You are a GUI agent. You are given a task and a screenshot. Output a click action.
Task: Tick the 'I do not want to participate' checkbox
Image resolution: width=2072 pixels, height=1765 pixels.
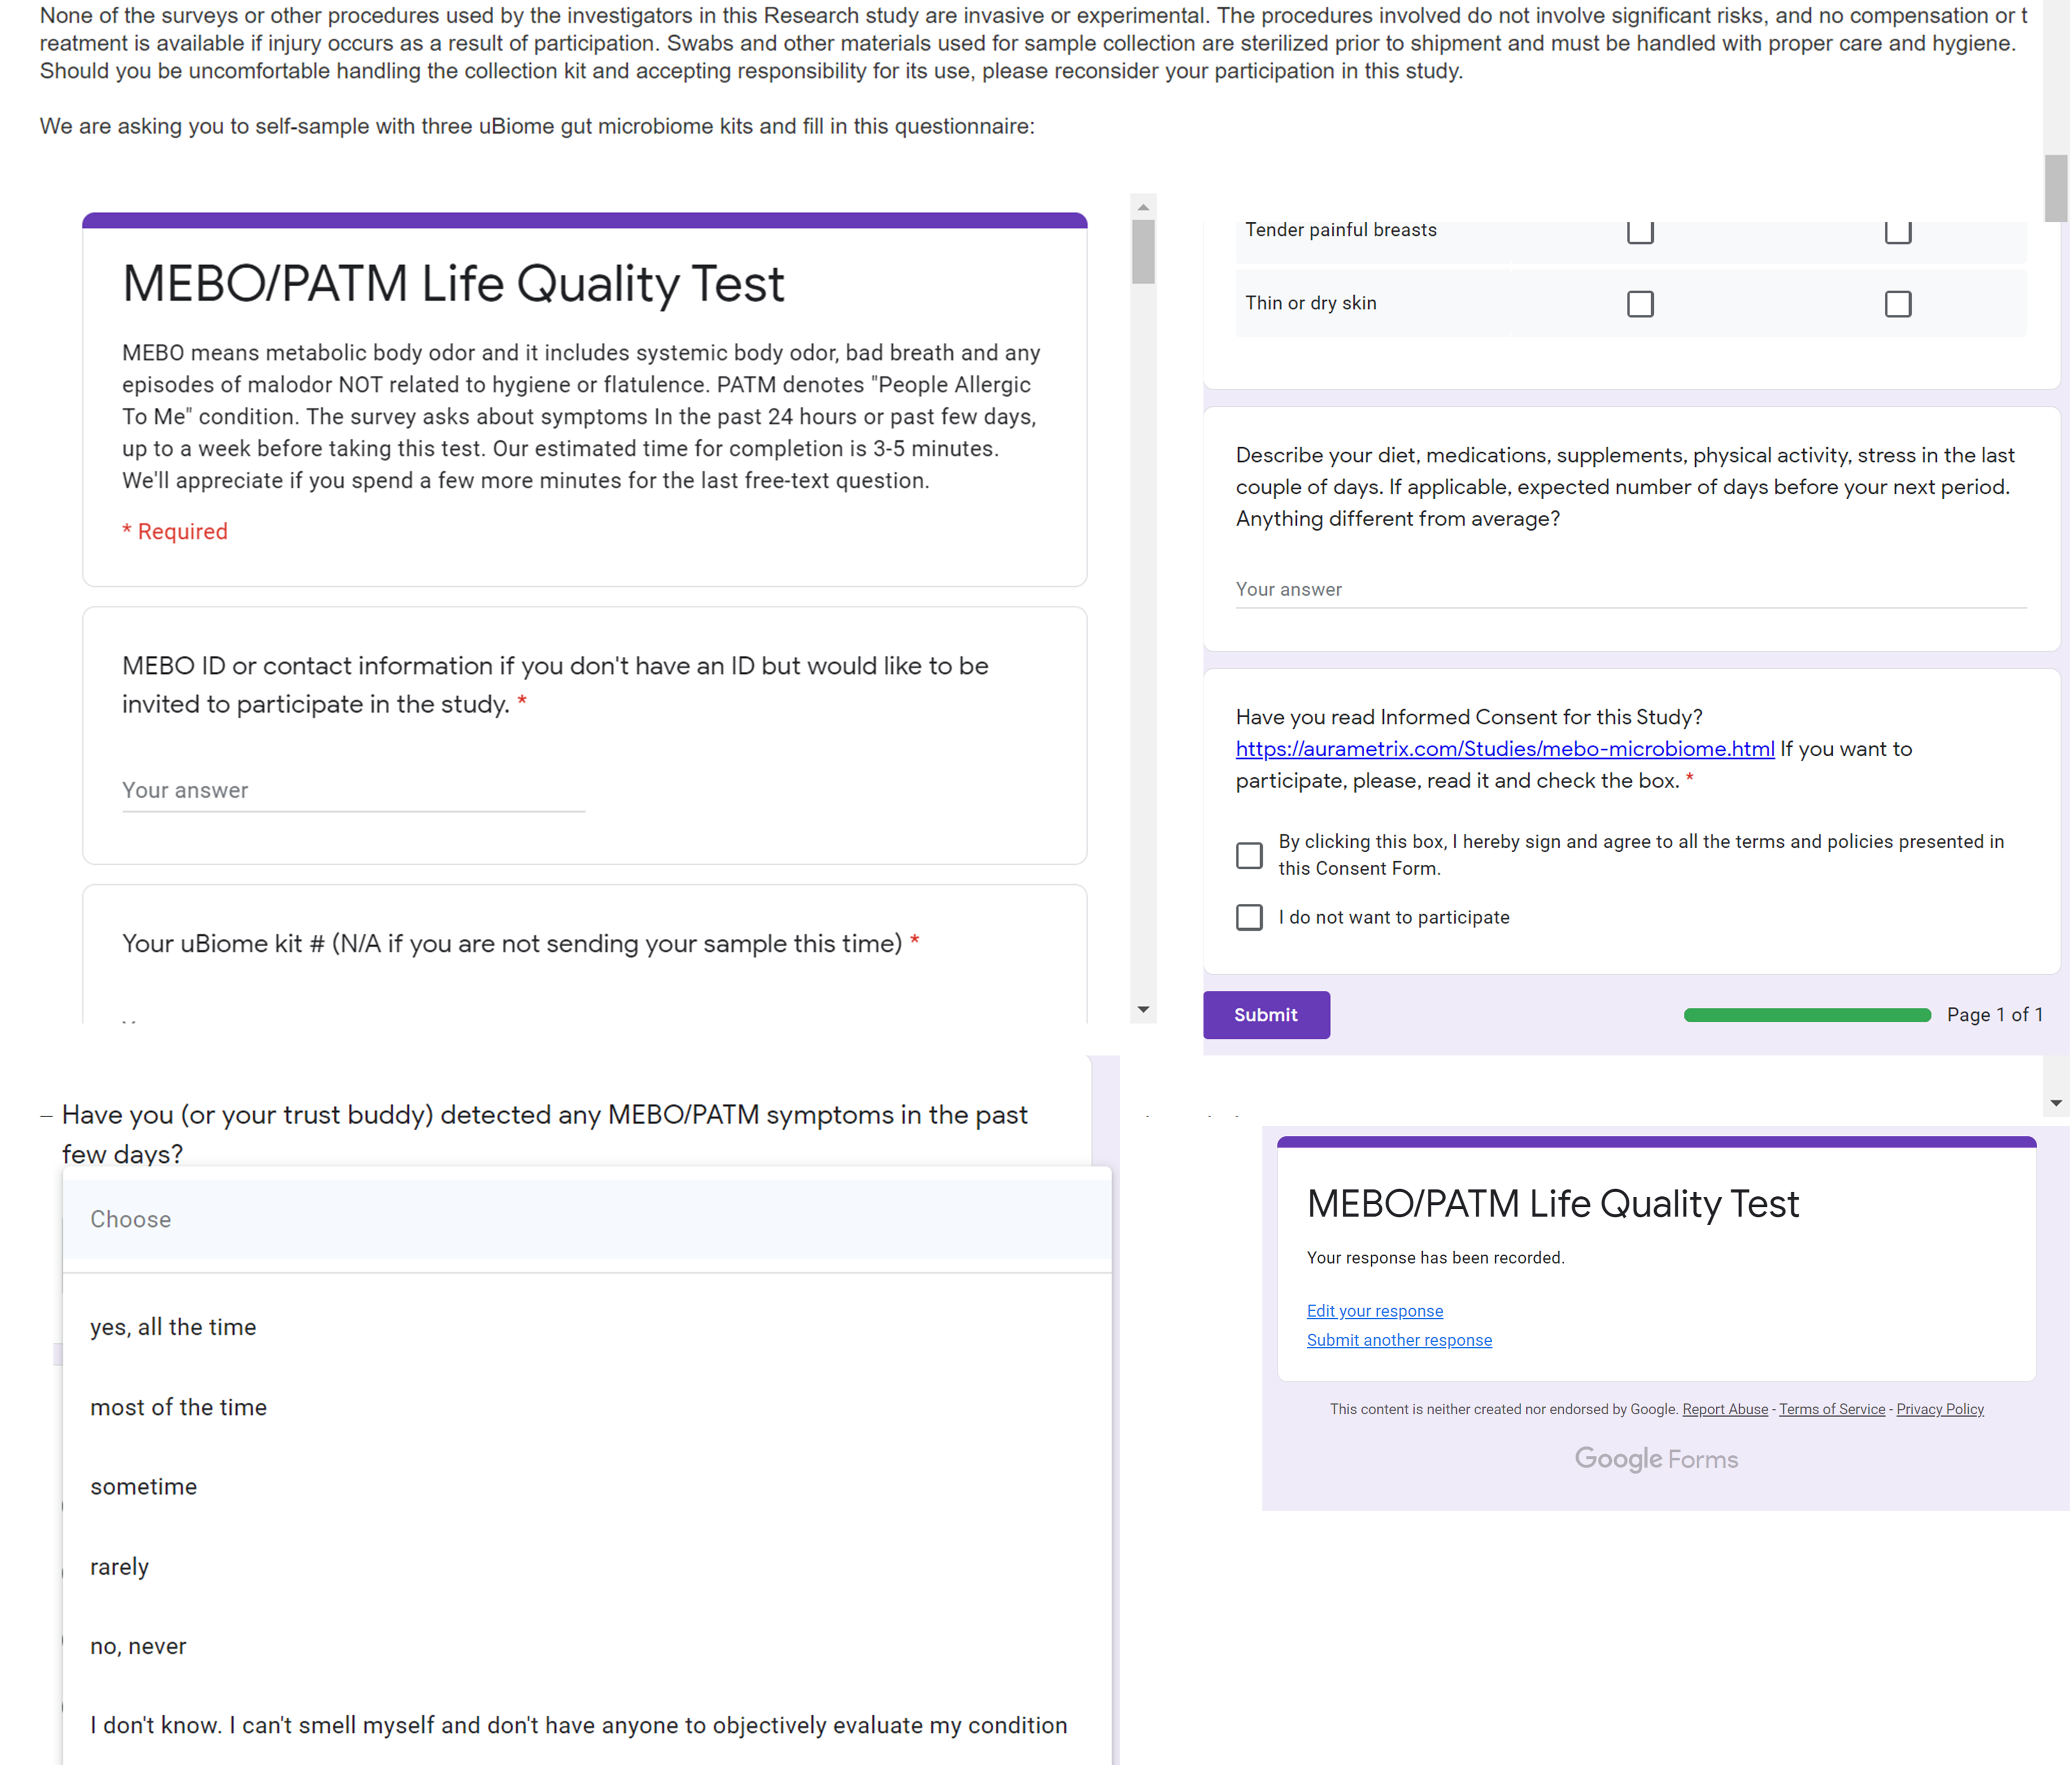click(x=1249, y=917)
